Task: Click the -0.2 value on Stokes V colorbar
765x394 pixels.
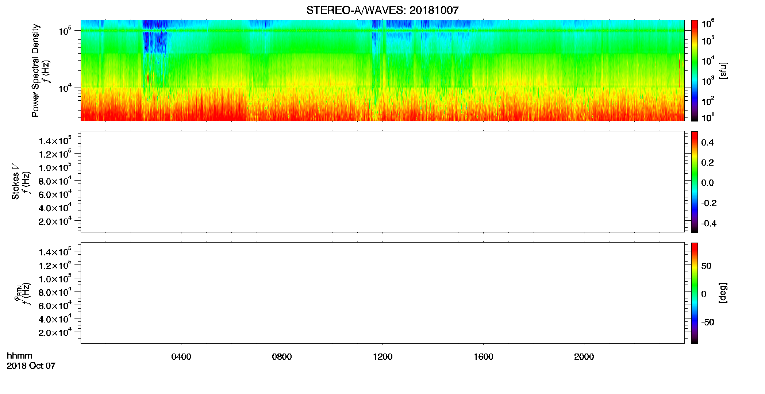Action: click(709, 203)
